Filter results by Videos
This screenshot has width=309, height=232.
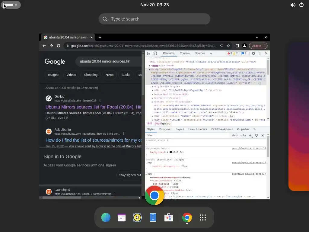(x=71, y=75)
